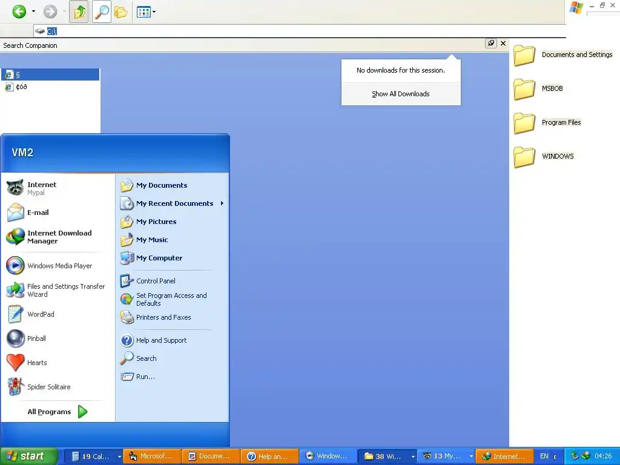Click Show All Downloads
620x465 pixels.
tap(401, 94)
